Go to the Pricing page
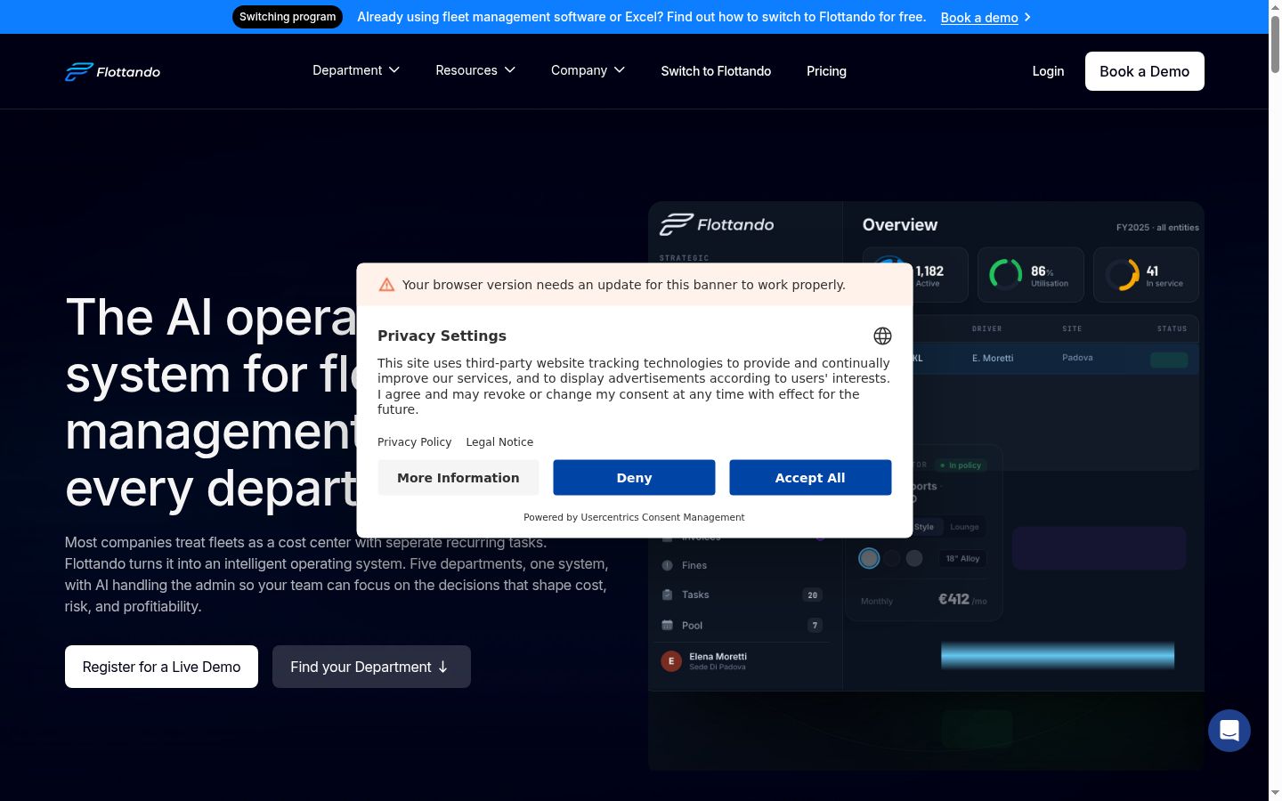1282x801 pixels. pos(826,71)
